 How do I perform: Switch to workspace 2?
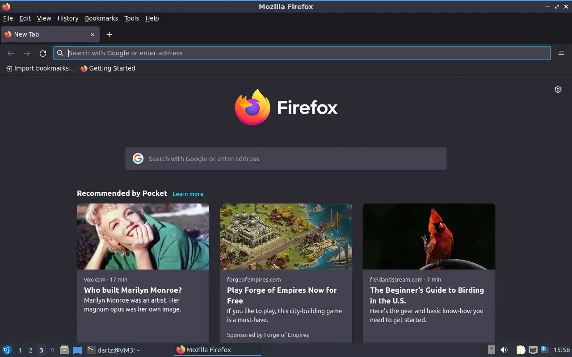coord(30,350)
